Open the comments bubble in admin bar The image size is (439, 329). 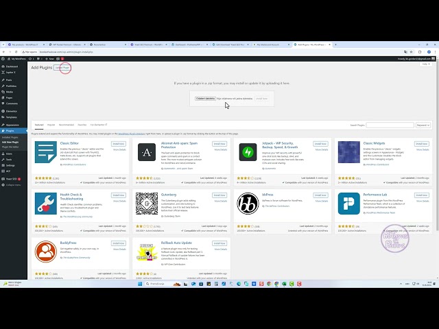pyautogui.click(x=40, y=59)
